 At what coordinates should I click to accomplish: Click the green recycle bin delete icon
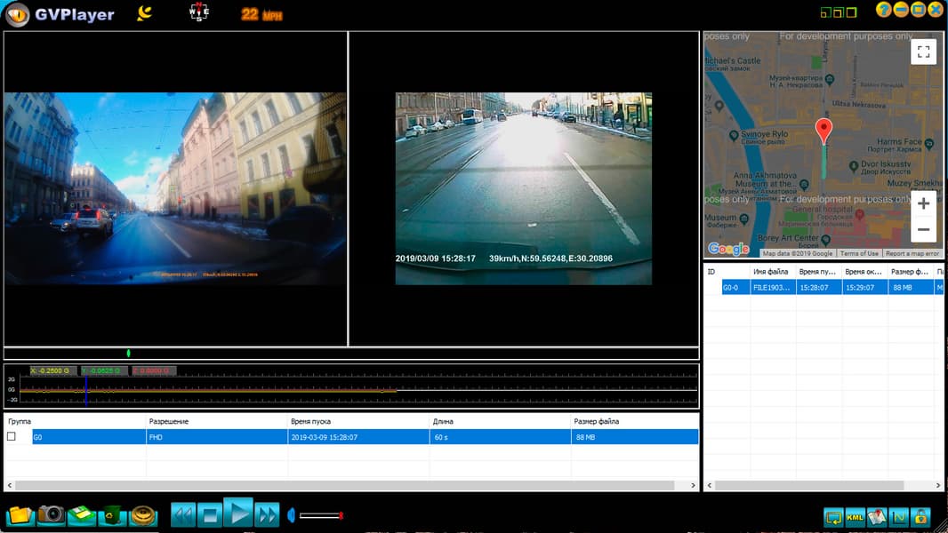click(x=111, y=514)
